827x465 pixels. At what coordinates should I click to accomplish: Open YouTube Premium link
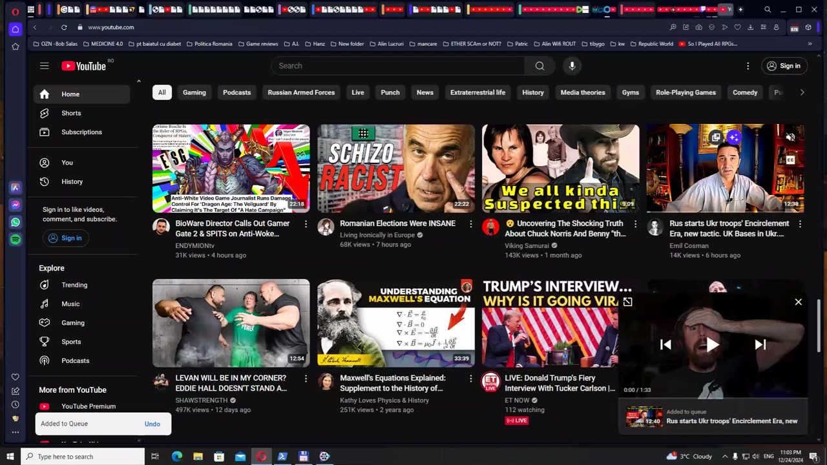[81, 406]
